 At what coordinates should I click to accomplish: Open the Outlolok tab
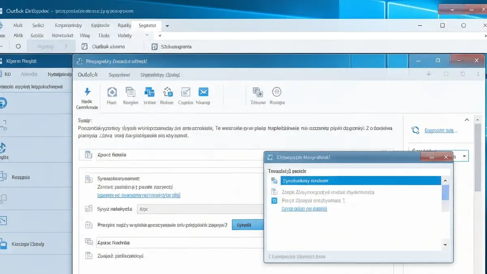(x=88, y=75)
